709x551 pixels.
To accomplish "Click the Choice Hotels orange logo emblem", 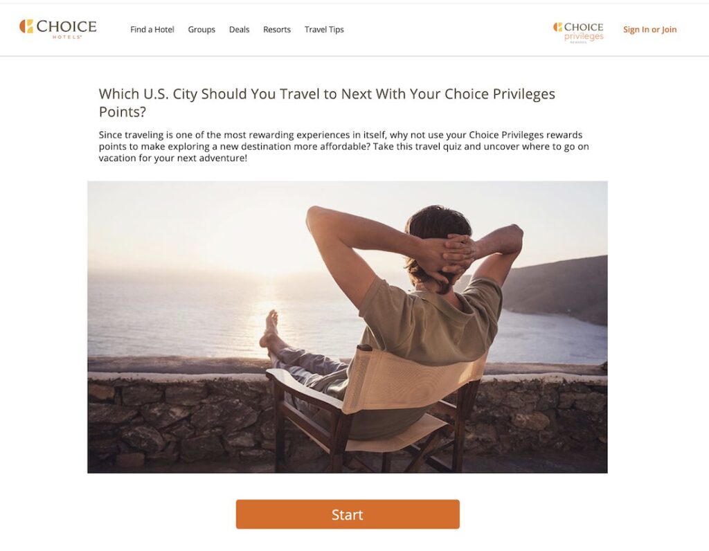I will point(26,26).
